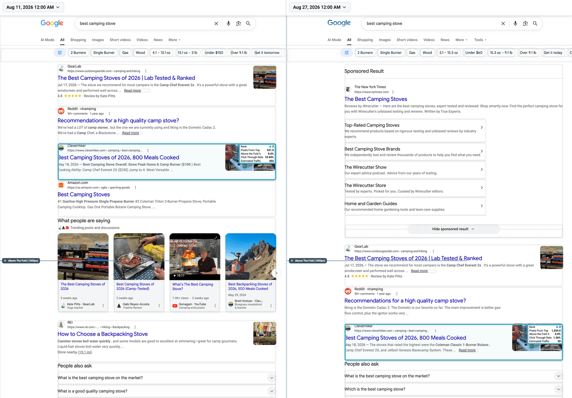
Task: Toggle the Get it today filter chip
Action: pyautogui.click(x=553, y=53)
